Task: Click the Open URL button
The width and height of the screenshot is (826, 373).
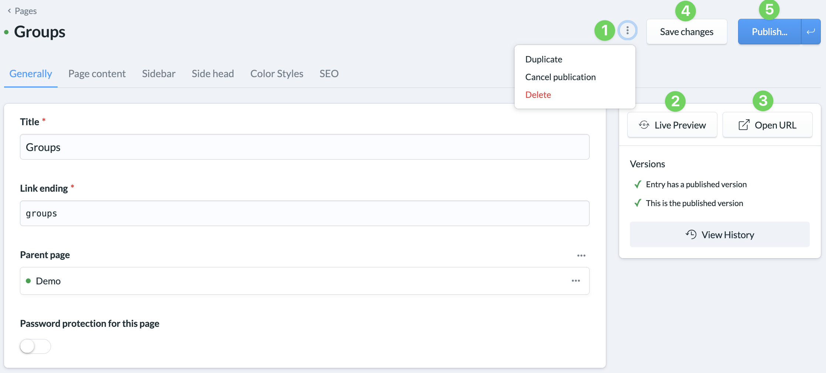Action: point(768,125)
